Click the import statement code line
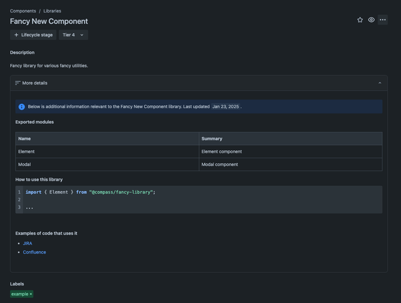401x303 pixels. click(90, 192)
